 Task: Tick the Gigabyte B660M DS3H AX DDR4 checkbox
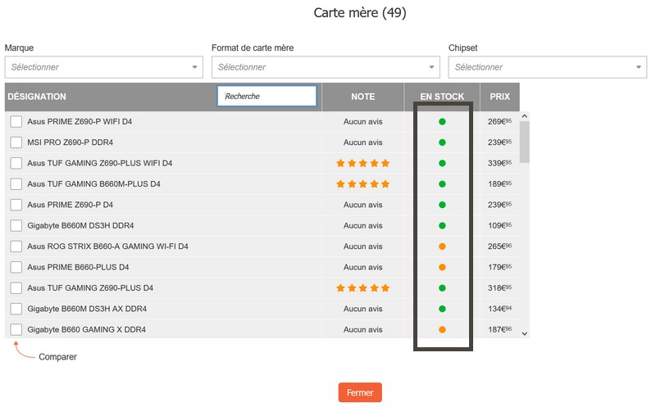coord(16,309)
